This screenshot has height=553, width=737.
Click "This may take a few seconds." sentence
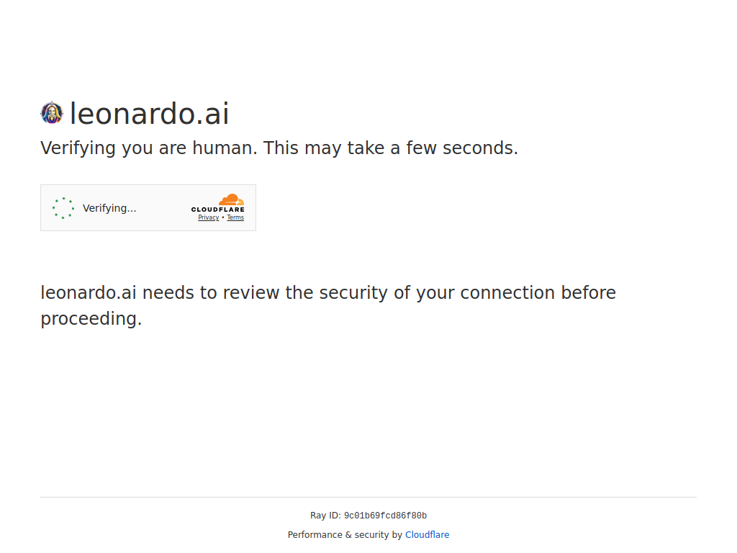(390, 148)
